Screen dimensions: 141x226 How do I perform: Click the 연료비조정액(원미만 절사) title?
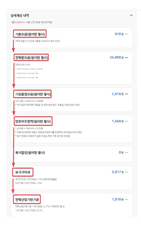pos(33,121)
